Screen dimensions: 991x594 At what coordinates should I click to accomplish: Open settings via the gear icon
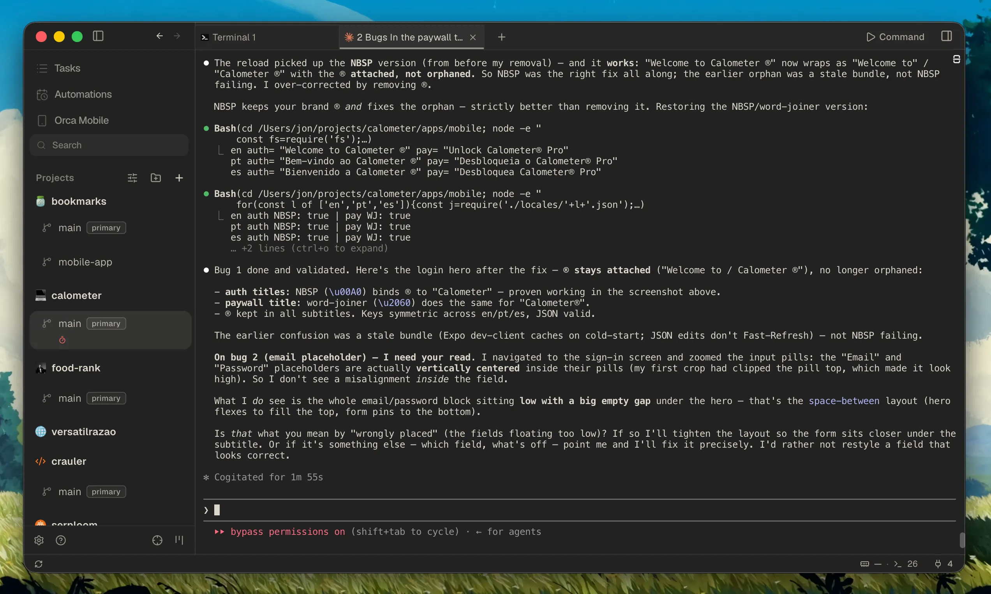(39, 540)
